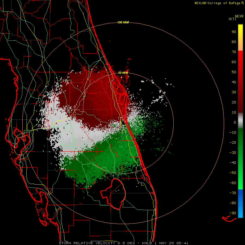The width and height of the screenshot is (245, 245).
Task: Click the 90 value on the velocity scale
Action: (234, 32)
